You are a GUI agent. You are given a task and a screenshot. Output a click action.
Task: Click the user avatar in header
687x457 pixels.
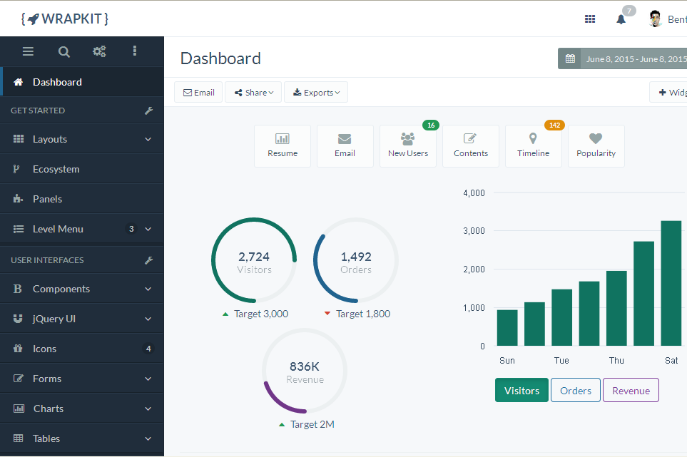click(655, 19)
